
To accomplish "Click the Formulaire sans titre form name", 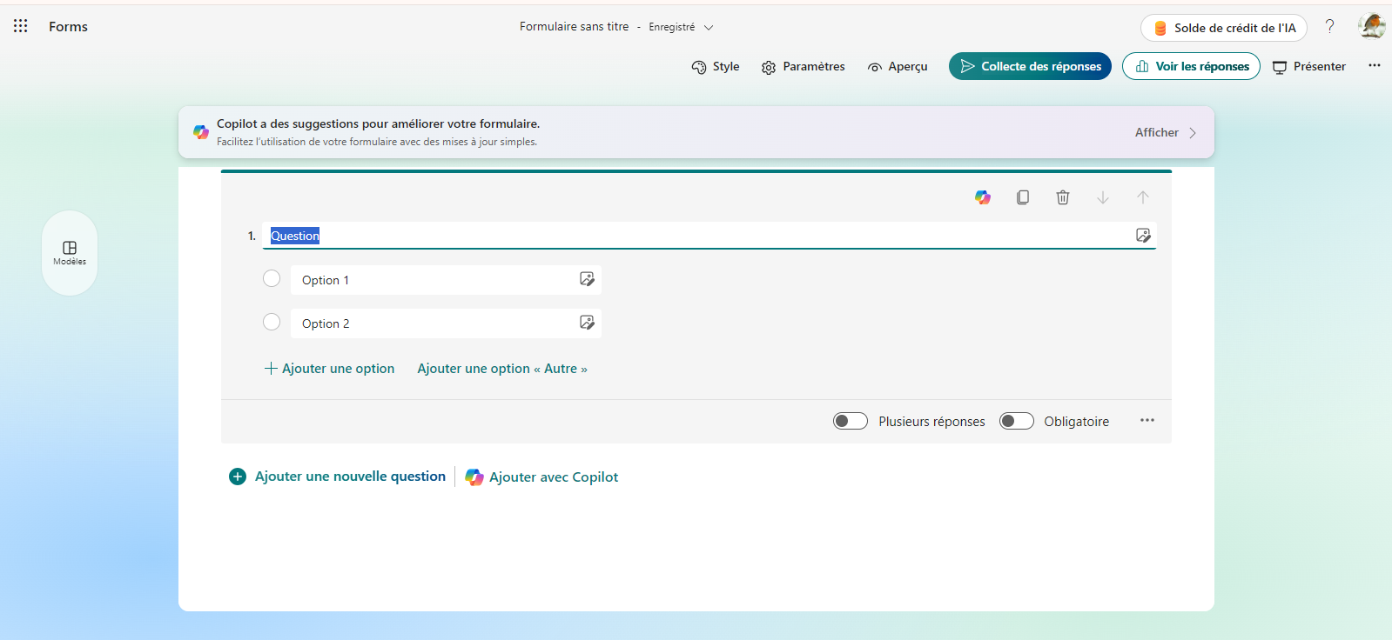I will pos(574,27).
